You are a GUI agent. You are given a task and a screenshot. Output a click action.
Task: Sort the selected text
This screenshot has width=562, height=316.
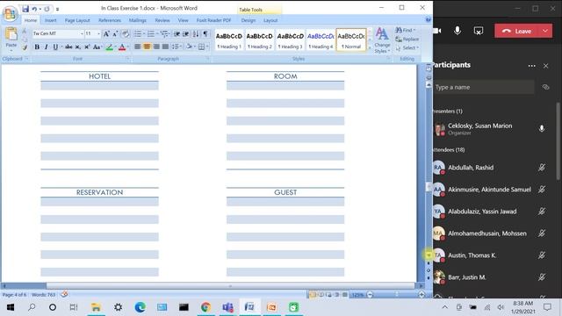[x=196, y=33]
